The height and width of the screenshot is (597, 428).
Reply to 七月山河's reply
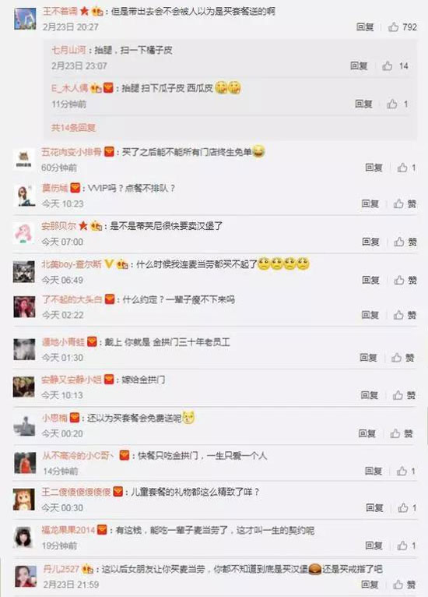pyautogui.click(x=359, y=66)
